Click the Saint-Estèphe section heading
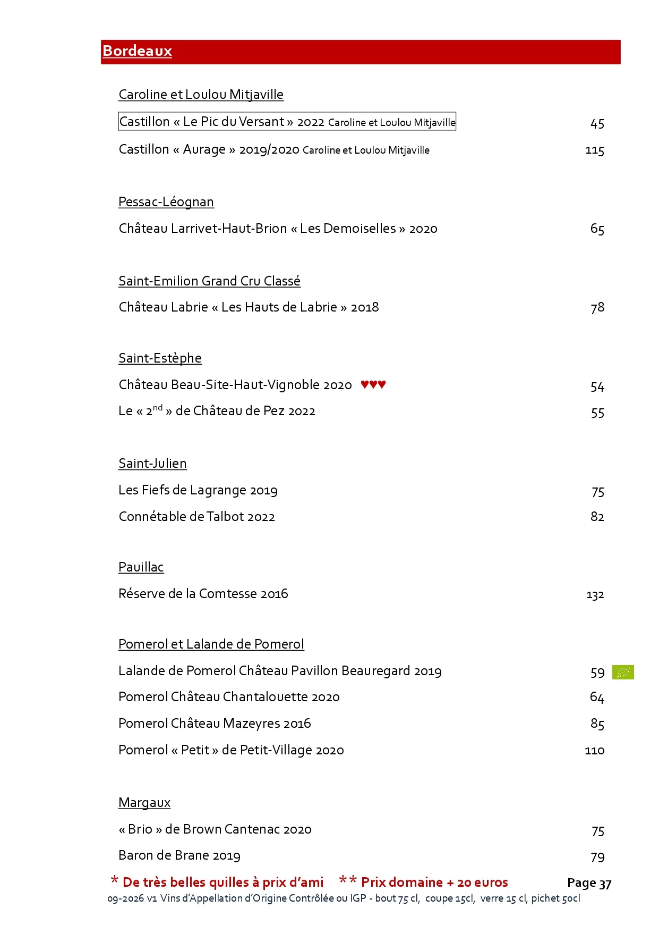Screen dimensions: 659x933 point(160,358)
